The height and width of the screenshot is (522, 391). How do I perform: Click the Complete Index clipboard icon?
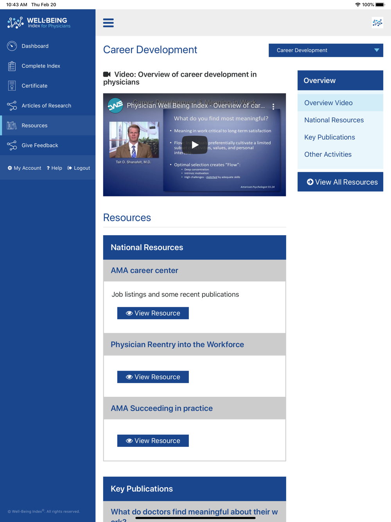pos(12,66)
